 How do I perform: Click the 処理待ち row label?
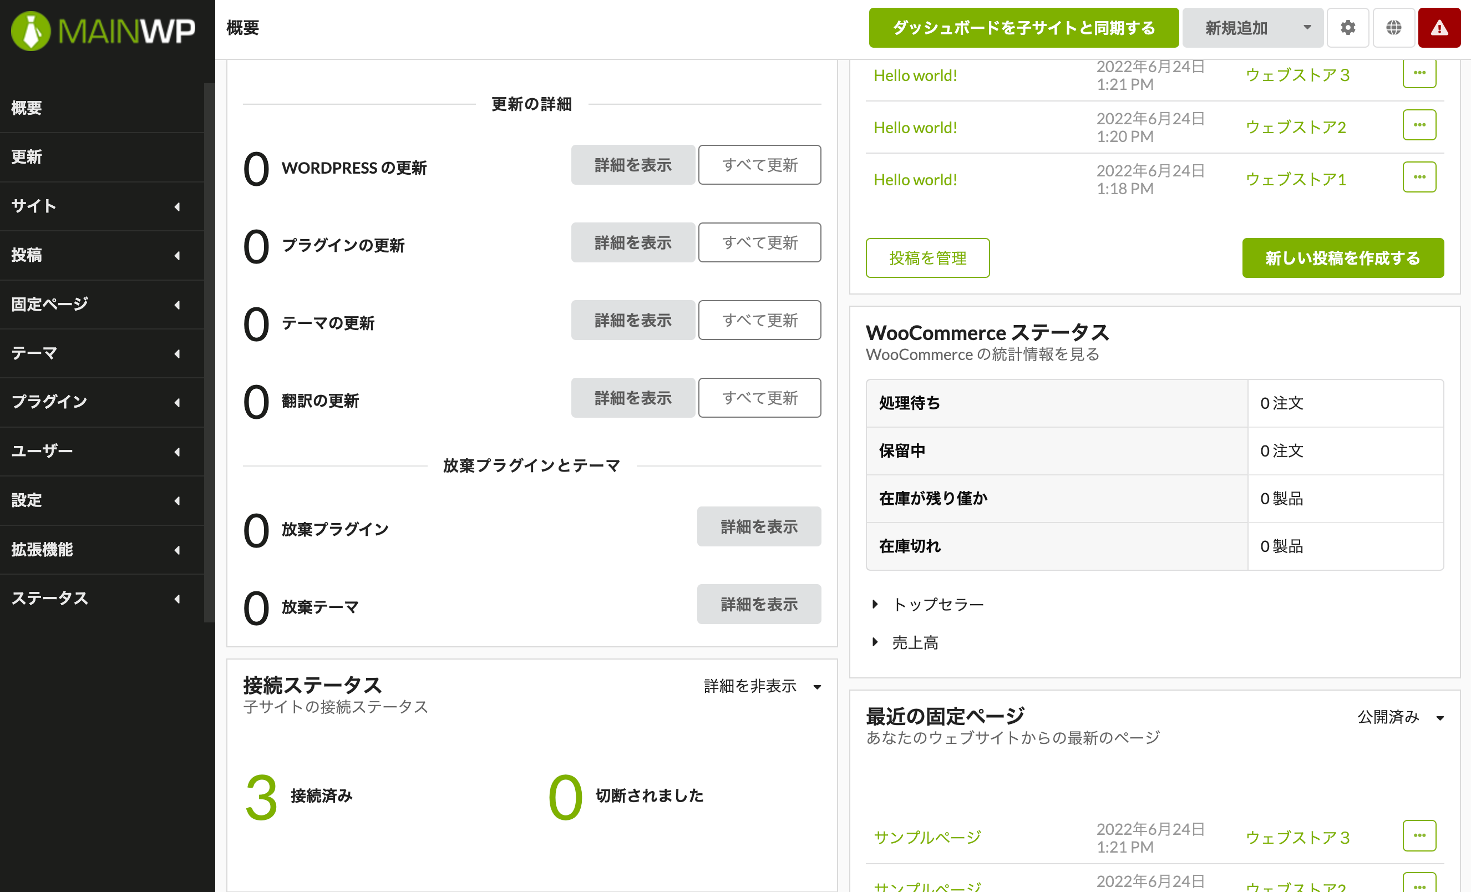click(909, 403)
